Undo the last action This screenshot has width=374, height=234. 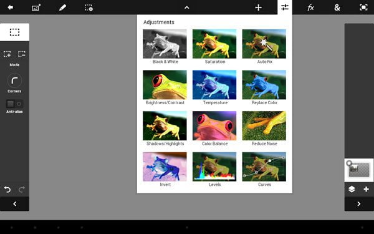[7, 190]
